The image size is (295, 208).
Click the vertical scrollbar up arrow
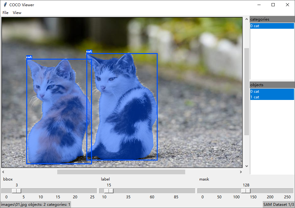pos(247,19)
